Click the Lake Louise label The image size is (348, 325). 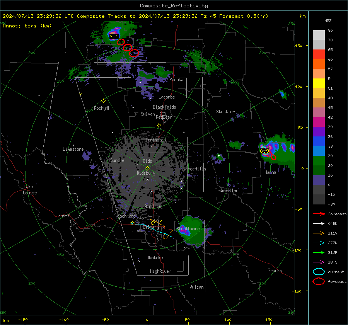[x=30, y=190]
